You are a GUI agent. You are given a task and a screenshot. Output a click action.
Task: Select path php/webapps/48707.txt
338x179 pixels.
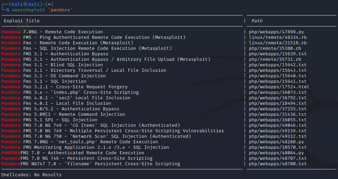pyautogui.click(x=278, y=158)
